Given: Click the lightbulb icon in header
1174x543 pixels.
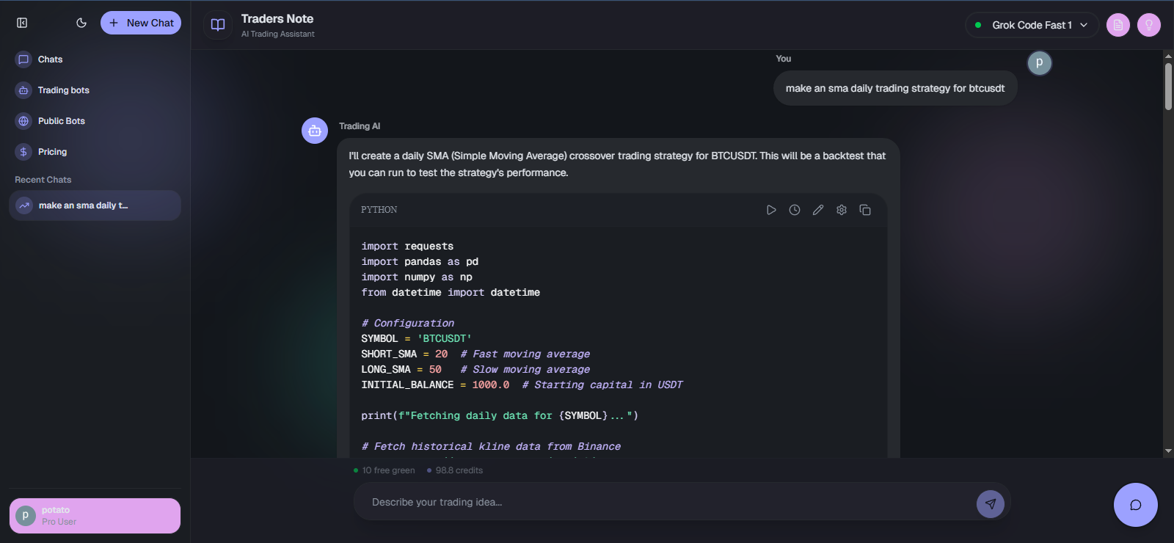Looking at the screenshot, I should coord(1149,25).
